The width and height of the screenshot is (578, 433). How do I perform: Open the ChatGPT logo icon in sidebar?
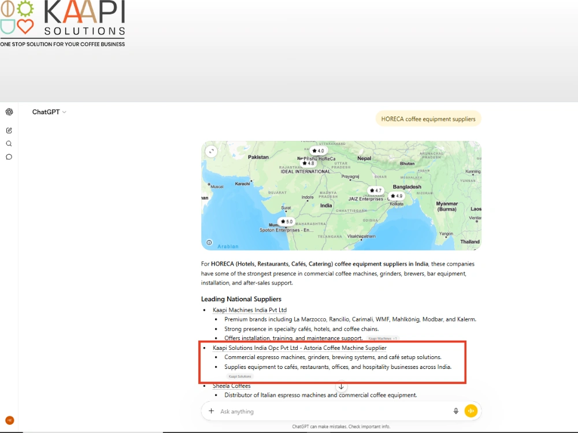pos(9,112)
